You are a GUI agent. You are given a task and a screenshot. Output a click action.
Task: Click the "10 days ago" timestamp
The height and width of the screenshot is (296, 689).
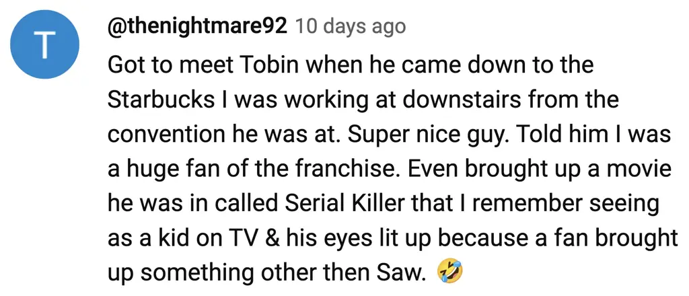(x=351, y=26)
